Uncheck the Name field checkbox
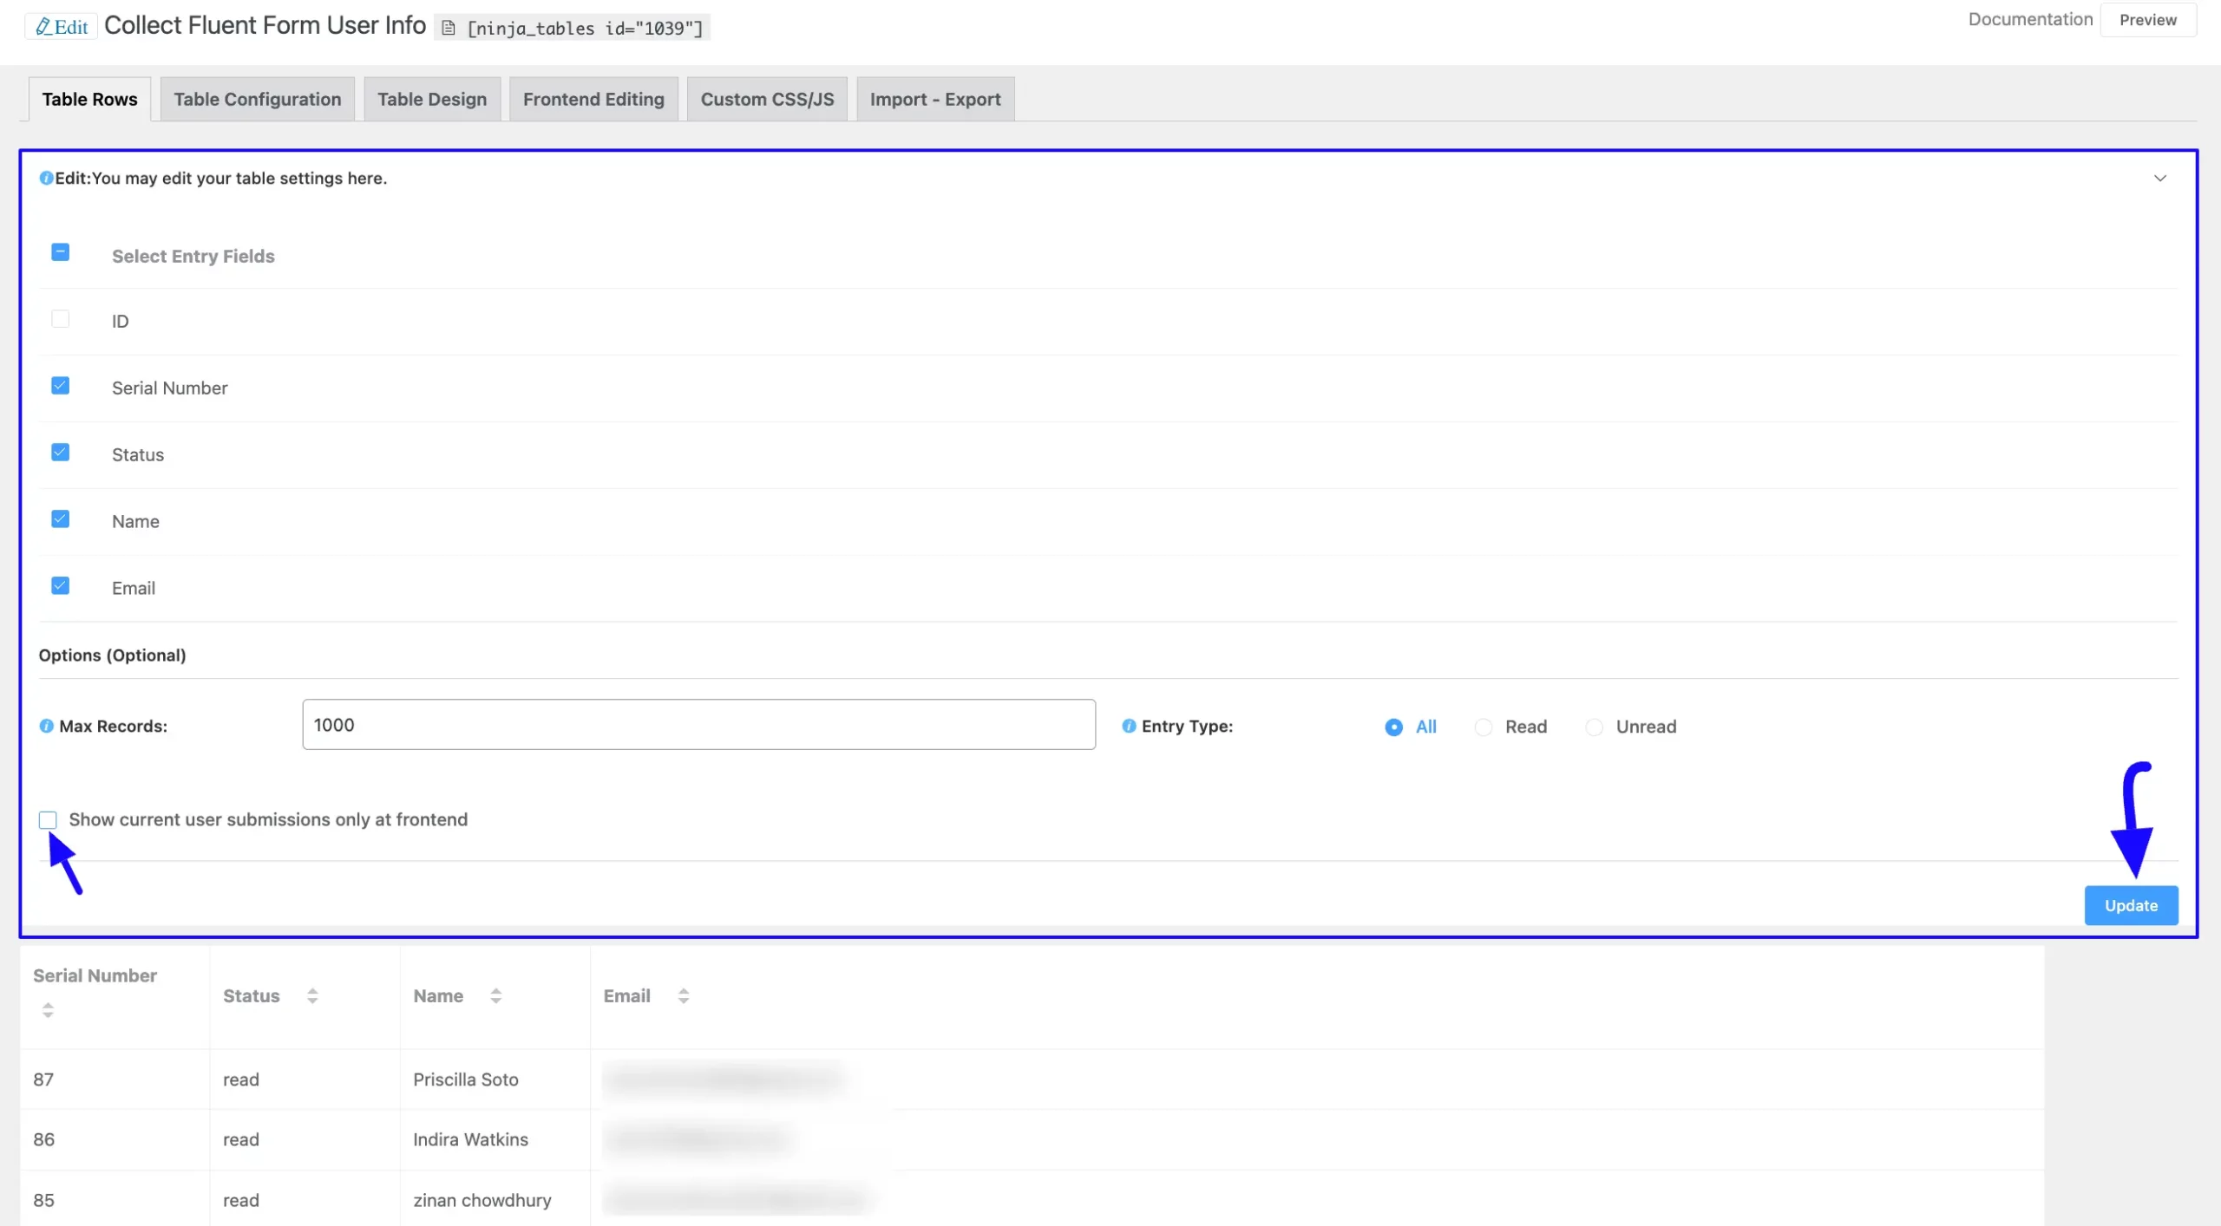This screenshot has height=1226, width=2221. pyautogui.click(x=60, y=519)
